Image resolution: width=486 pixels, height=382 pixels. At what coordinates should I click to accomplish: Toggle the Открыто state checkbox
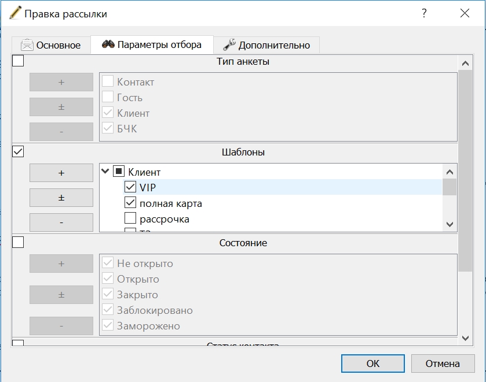point(108,278)
